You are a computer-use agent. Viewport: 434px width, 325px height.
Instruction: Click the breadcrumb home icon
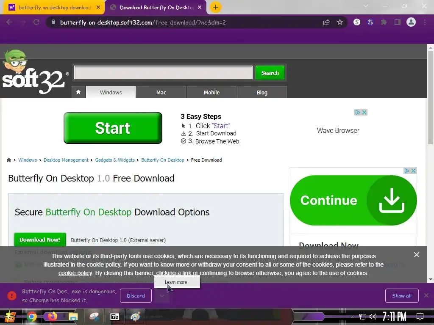point(9,160)
